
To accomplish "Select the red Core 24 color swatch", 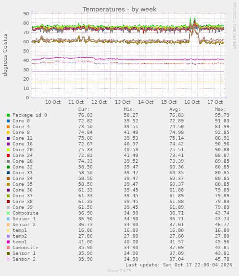I will tap(8, 156).
